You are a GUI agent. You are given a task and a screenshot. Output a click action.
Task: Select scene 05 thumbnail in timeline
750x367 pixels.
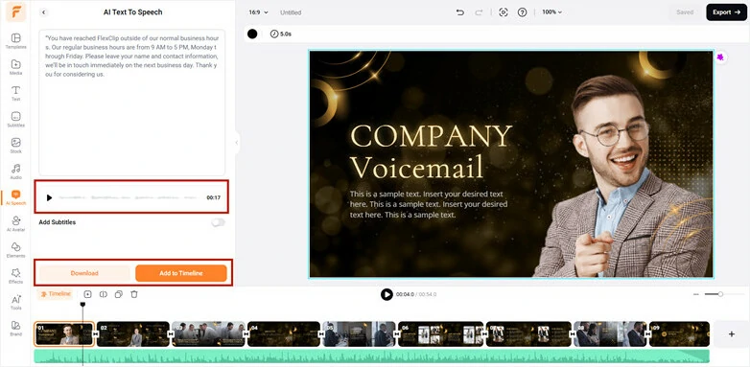360,333
